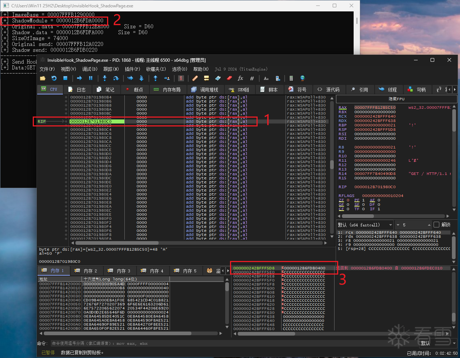This screenshot has height=358, width=460.
Task: Click RAX register value 00007FFFB12B5C50
Action: click(375, 108)
